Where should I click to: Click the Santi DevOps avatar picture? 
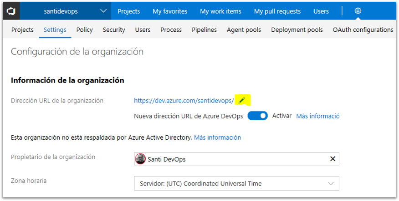coord(140,159)
